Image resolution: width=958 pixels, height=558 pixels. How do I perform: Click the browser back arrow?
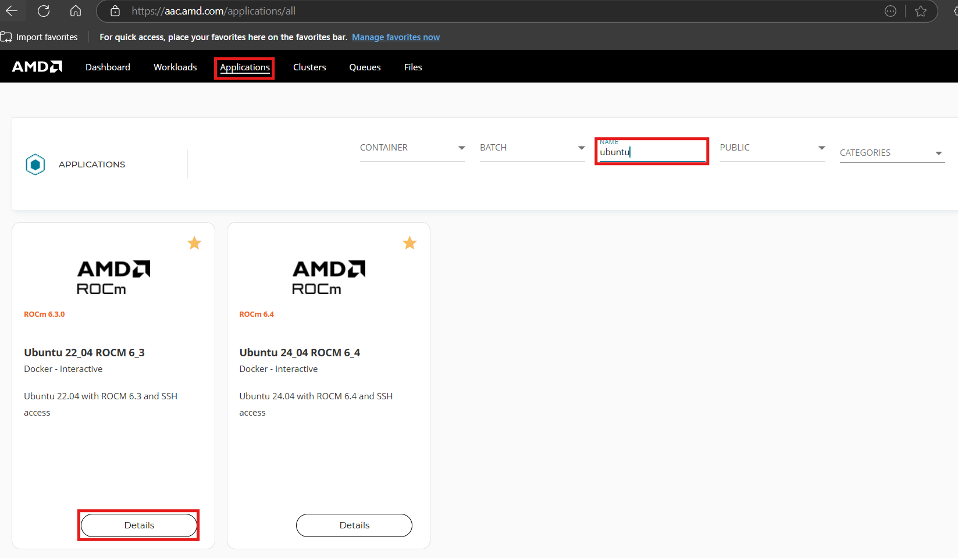tap(12, 11)
